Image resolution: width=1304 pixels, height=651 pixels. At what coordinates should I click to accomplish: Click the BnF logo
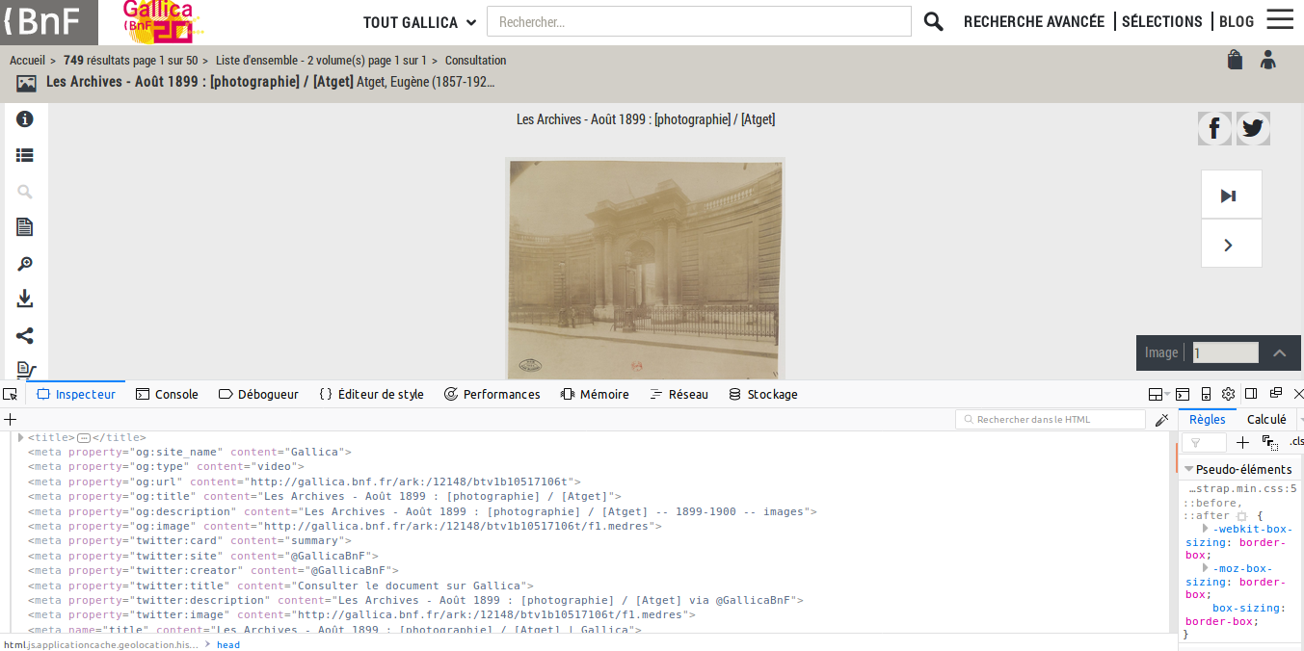point(49,22)
